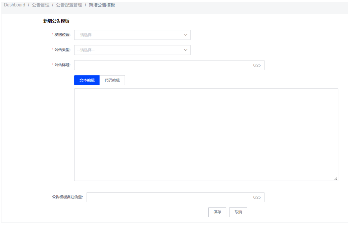348x227 pixels.
Task: Click the 0/25 counter in 公告标题 field
Action: (x=257, y=65)
